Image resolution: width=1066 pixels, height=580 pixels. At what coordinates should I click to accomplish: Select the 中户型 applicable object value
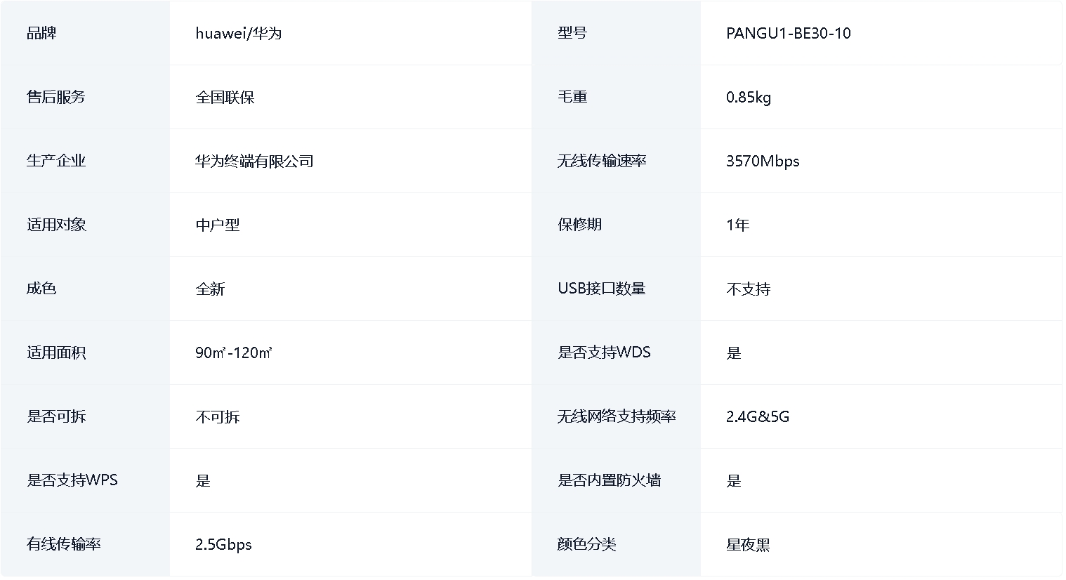point(218,225)
